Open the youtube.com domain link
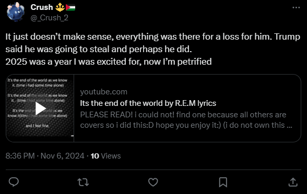This screenshot has width=307, height=194. [103, 92]
